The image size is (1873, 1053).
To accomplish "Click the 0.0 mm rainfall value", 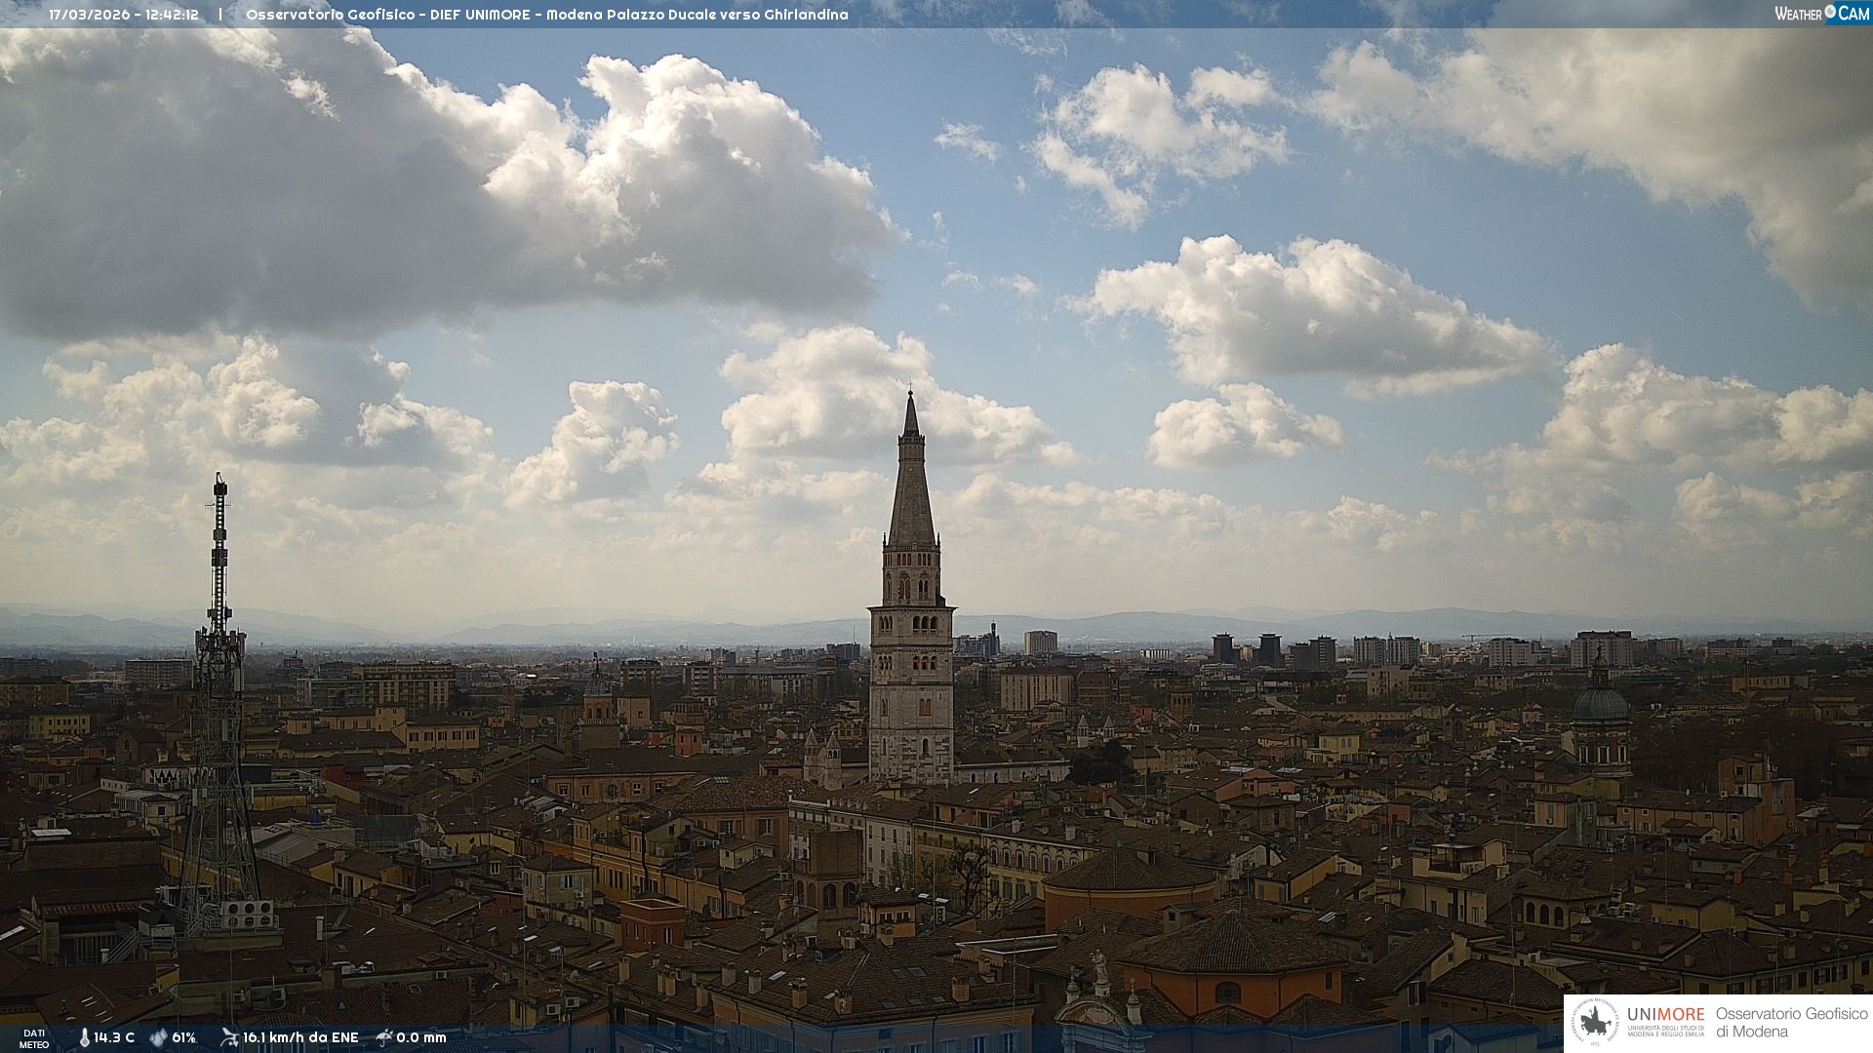I will 421,1038.
